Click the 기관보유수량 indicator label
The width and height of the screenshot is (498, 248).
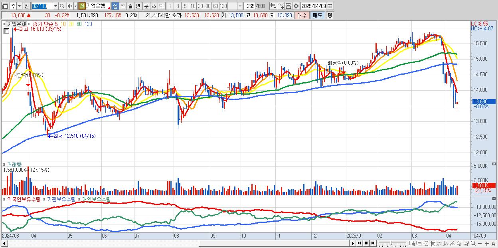pyautogui.click(x=62, y=199)
